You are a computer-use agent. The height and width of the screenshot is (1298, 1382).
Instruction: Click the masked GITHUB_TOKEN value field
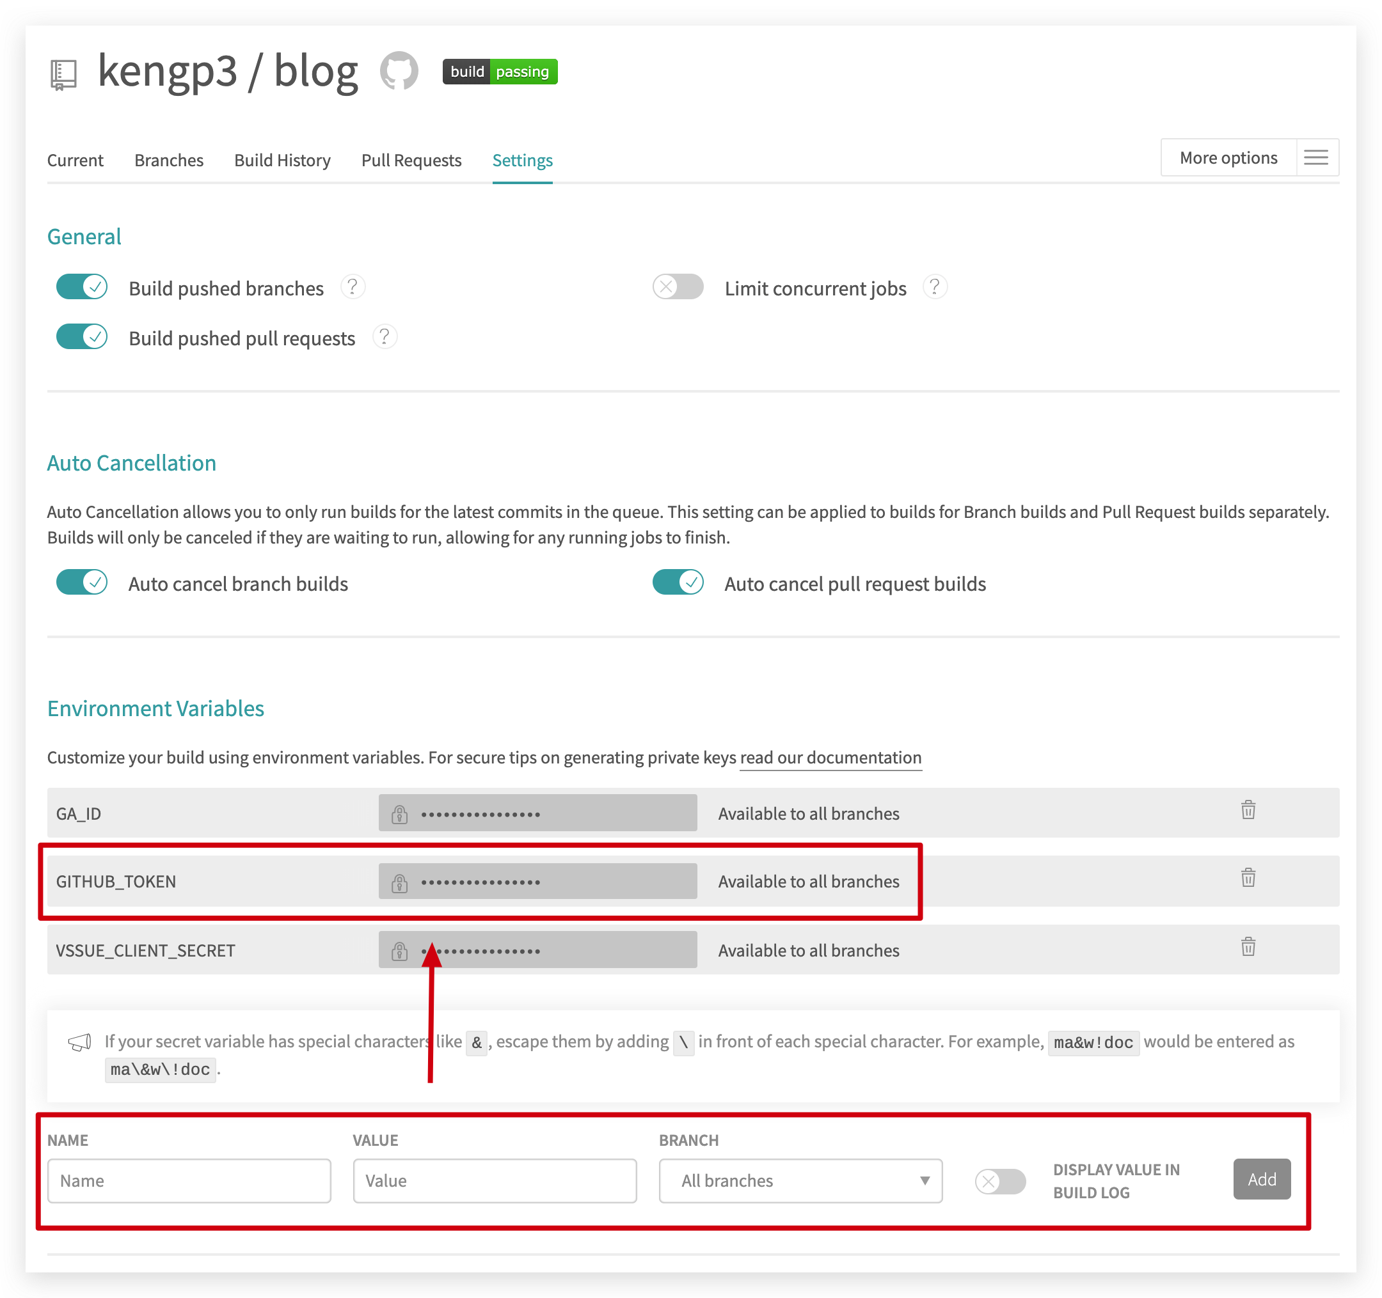coord(538,881)
